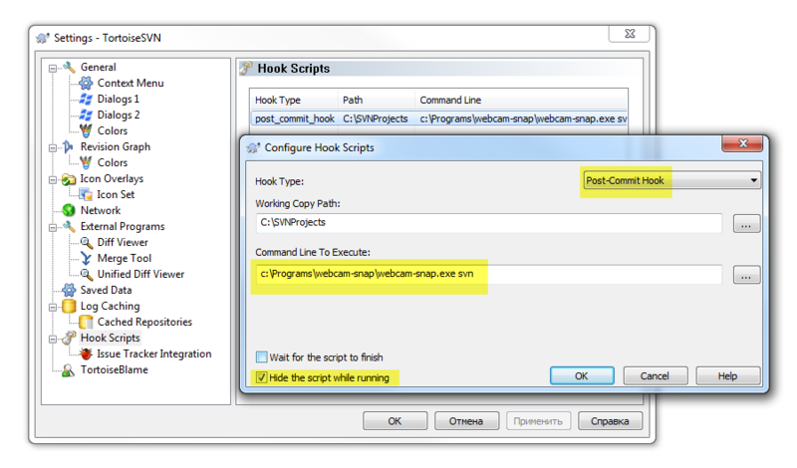The image size is (797, 468).
Task: Click Справка in the Settings window
Action: click(x=610, y=421)
